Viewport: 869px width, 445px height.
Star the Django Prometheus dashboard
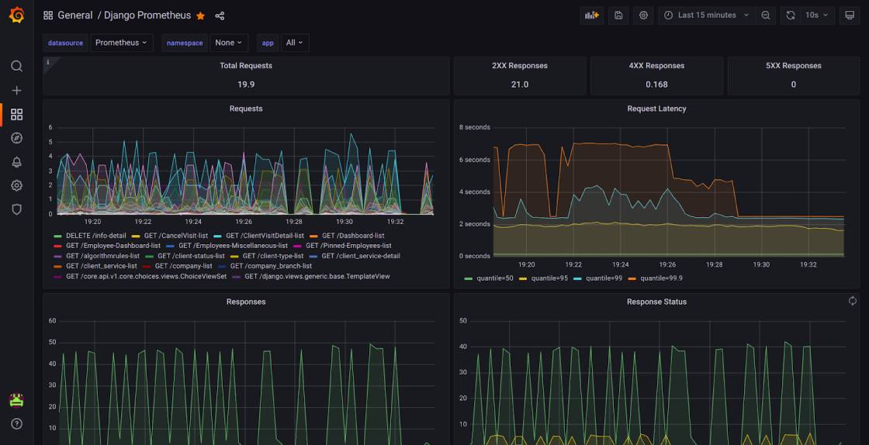point(201,16)
